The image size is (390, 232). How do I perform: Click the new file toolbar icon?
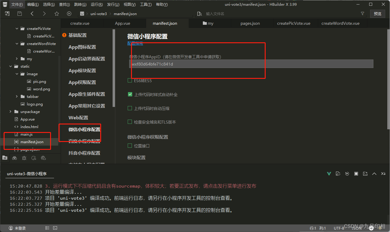tap(7, 14)
